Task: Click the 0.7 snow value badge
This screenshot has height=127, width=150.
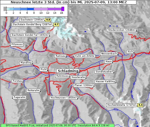Action: tap(56, 24)
